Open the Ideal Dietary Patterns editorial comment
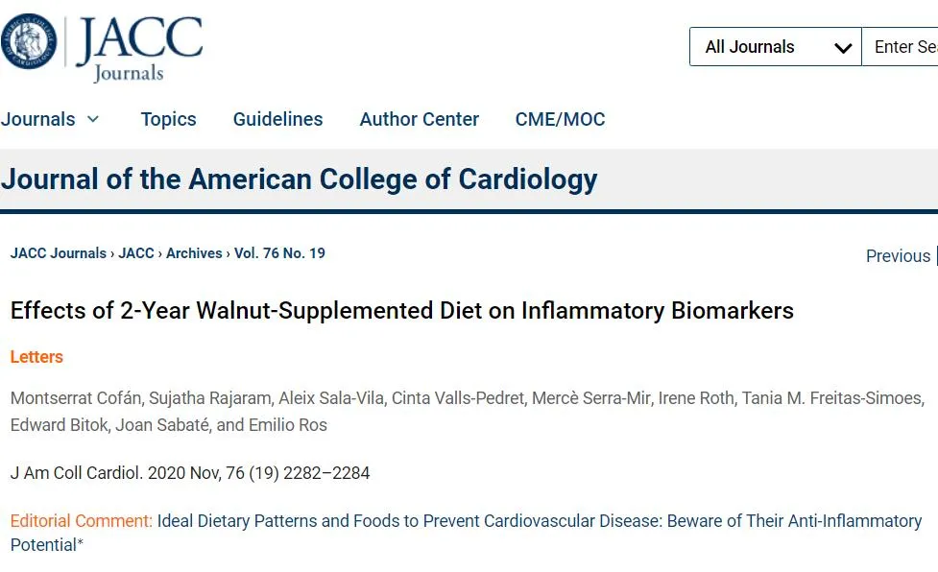The height and width of the screenshot is (572, 938). pyautogui.click(x=539, y=521)
